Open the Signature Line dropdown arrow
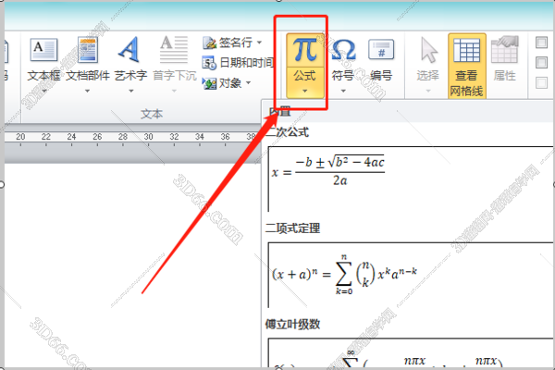555x370 pixels. coord(259,43)
